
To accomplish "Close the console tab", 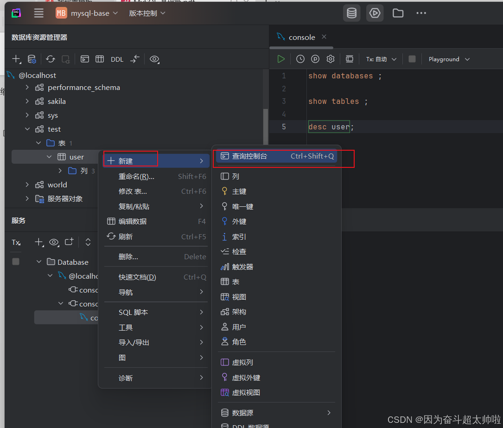I will point(324,37).
